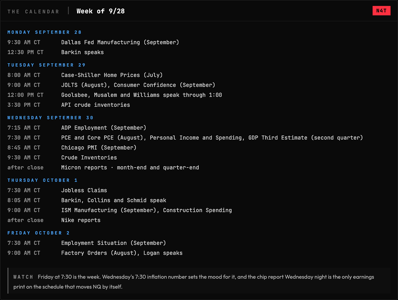
Task: Select the 'WEDNESDAY SEPTEMBER 30' heading
Action: [x=50, y=118]
